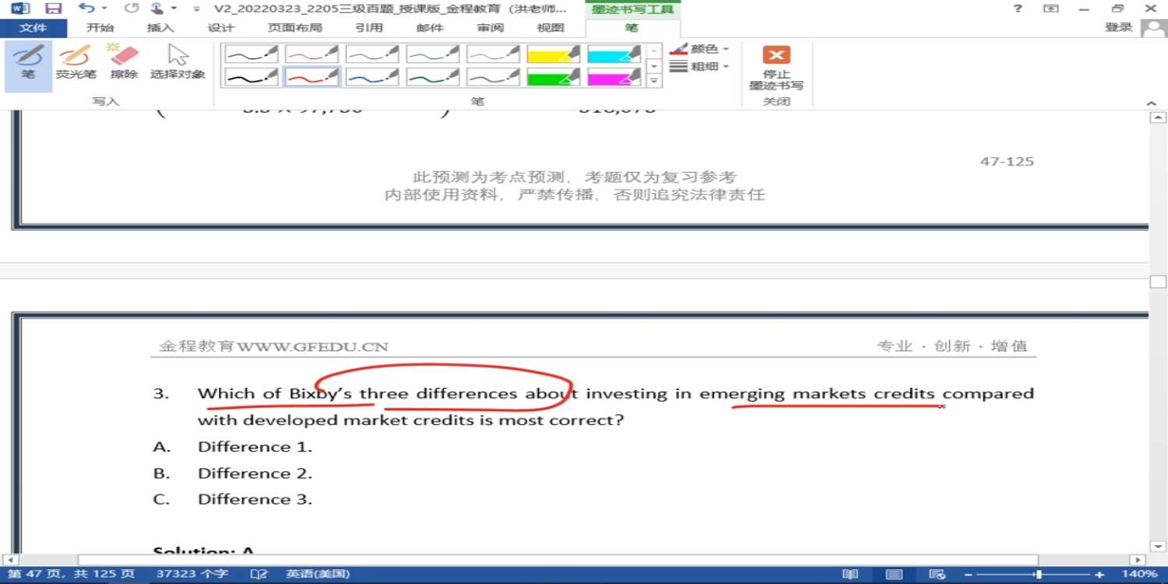Switch to the 插入 (Insert) tab
The height and width of the screenshot is (584, 1168).
coord(160,28)
